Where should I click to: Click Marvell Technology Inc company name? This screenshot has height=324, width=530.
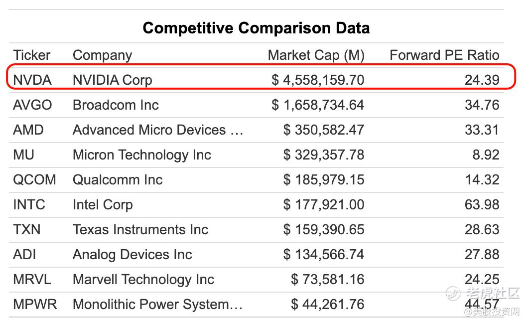click(143, 279)
